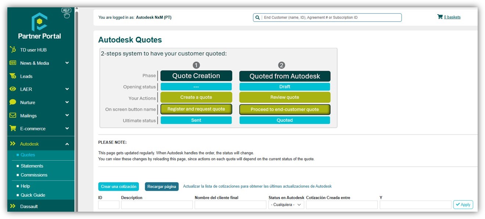The width and height of the screenshot is (485, 219).
Task: Click the Quote Creation phase box
Action: click(x=196, y=76)
